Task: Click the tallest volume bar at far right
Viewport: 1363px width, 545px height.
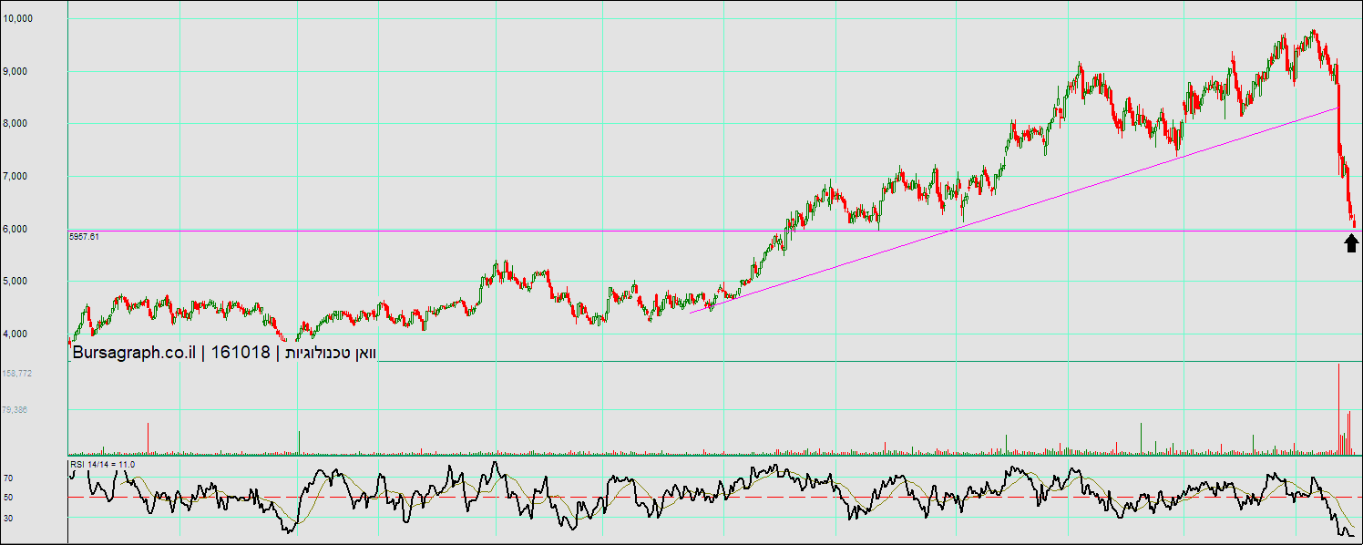Action: click(1338, 410)
